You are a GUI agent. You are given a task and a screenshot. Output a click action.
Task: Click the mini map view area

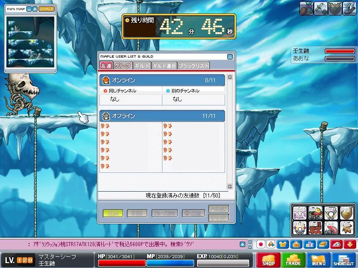[30, 42]
